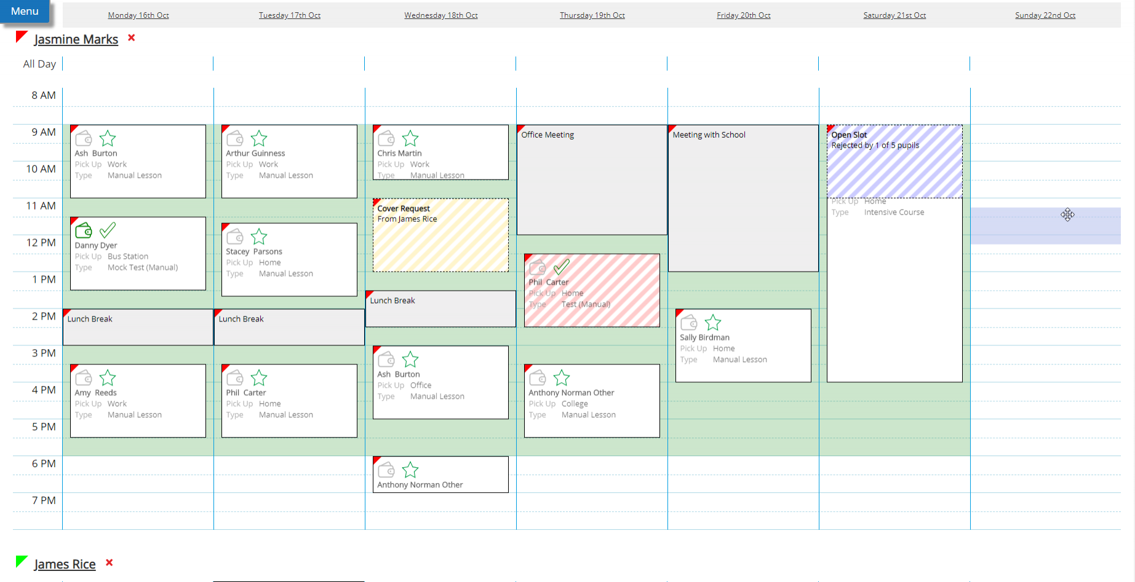Screen dimensions: 1135x582
Task: Click green checkmark on Thursday Phil Carter test
Action: click(x=562, y=267)
